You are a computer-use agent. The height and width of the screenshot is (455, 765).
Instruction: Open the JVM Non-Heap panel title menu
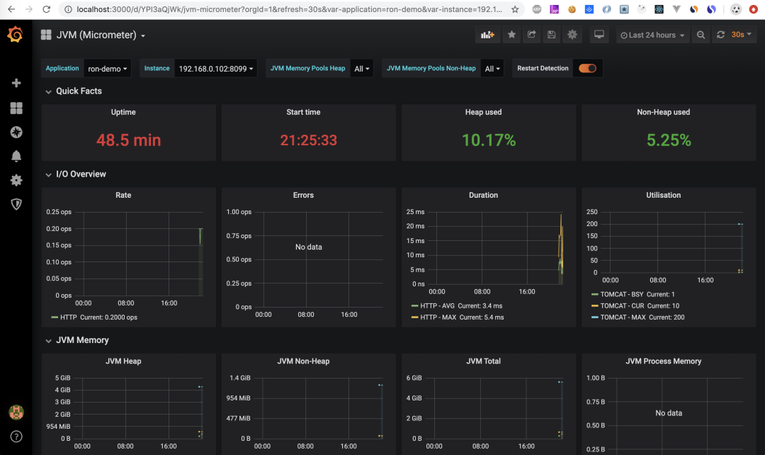pyautogui.click(x=303, y=361)
